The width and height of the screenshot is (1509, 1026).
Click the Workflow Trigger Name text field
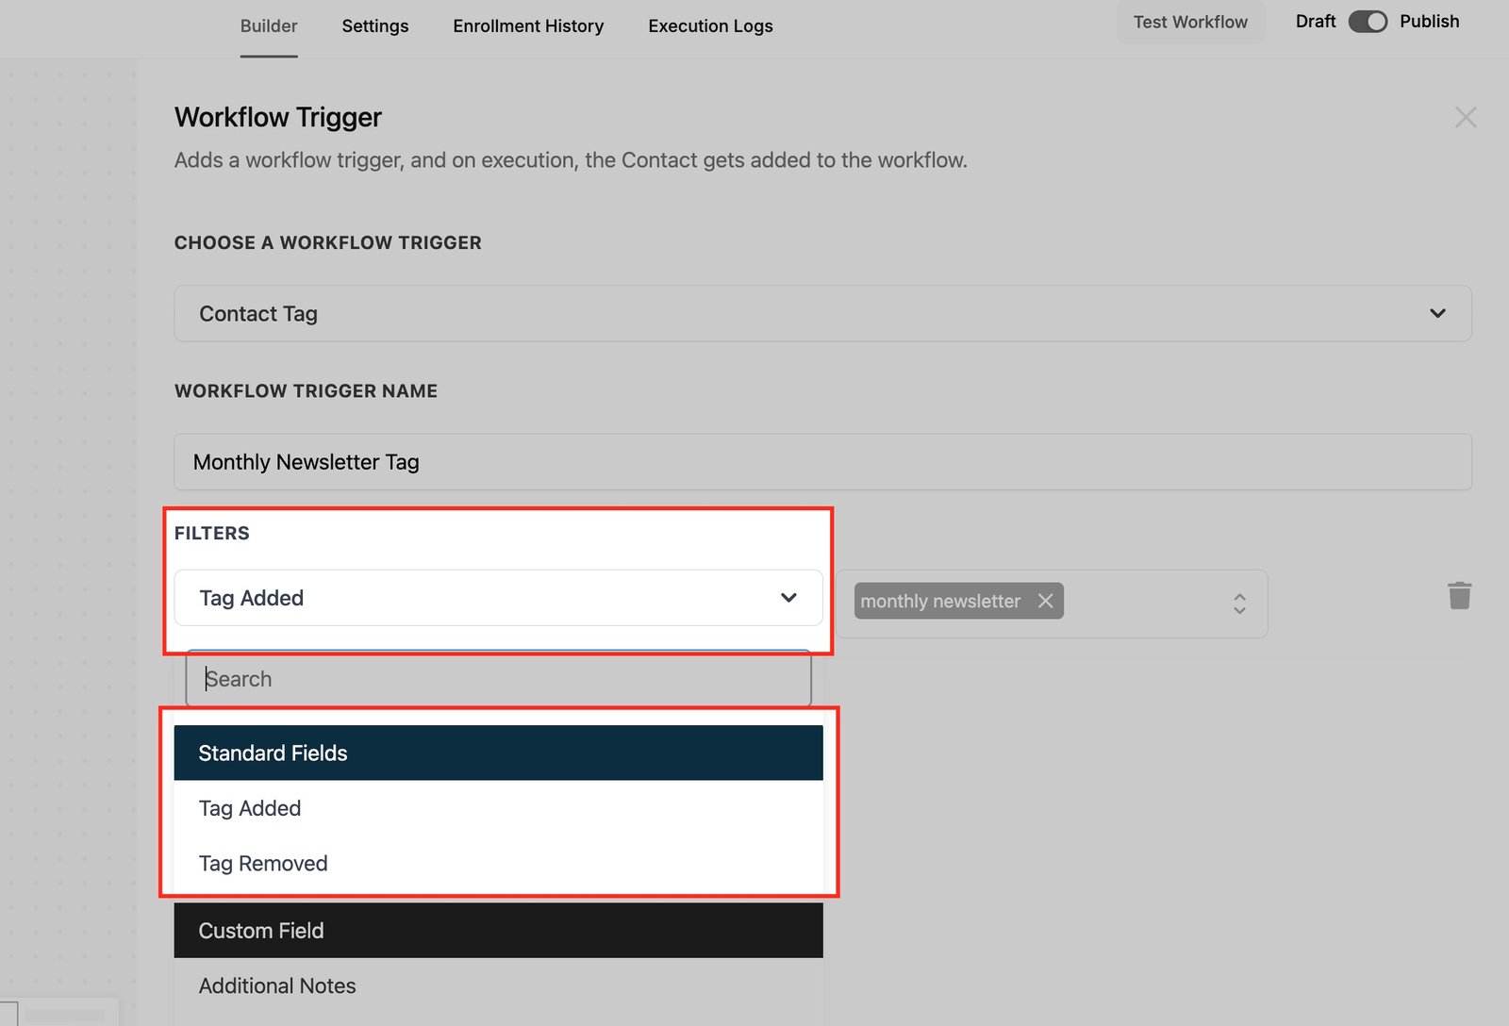(822, 462)
